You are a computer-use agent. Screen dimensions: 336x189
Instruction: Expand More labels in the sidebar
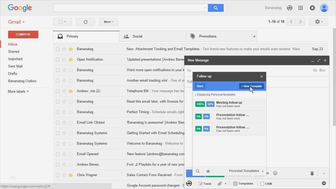click(x=18, y=91)
